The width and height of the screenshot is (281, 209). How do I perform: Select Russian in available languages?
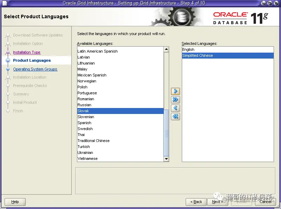(120, 105)
